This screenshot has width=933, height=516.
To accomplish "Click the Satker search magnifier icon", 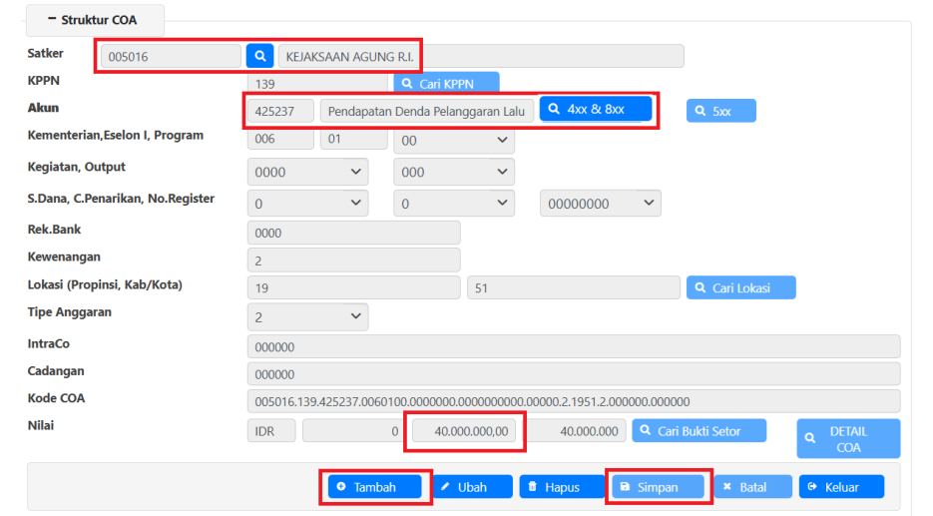I will pyautogui.click(x=259, y=56).
